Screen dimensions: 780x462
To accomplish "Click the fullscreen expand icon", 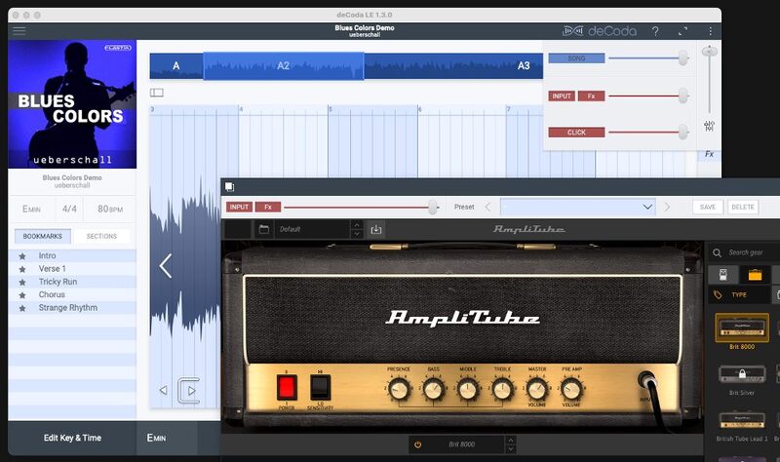I will (x=682, y=31).
